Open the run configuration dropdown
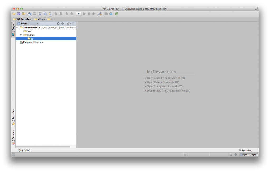270x172 pixels. pos(79,14)
